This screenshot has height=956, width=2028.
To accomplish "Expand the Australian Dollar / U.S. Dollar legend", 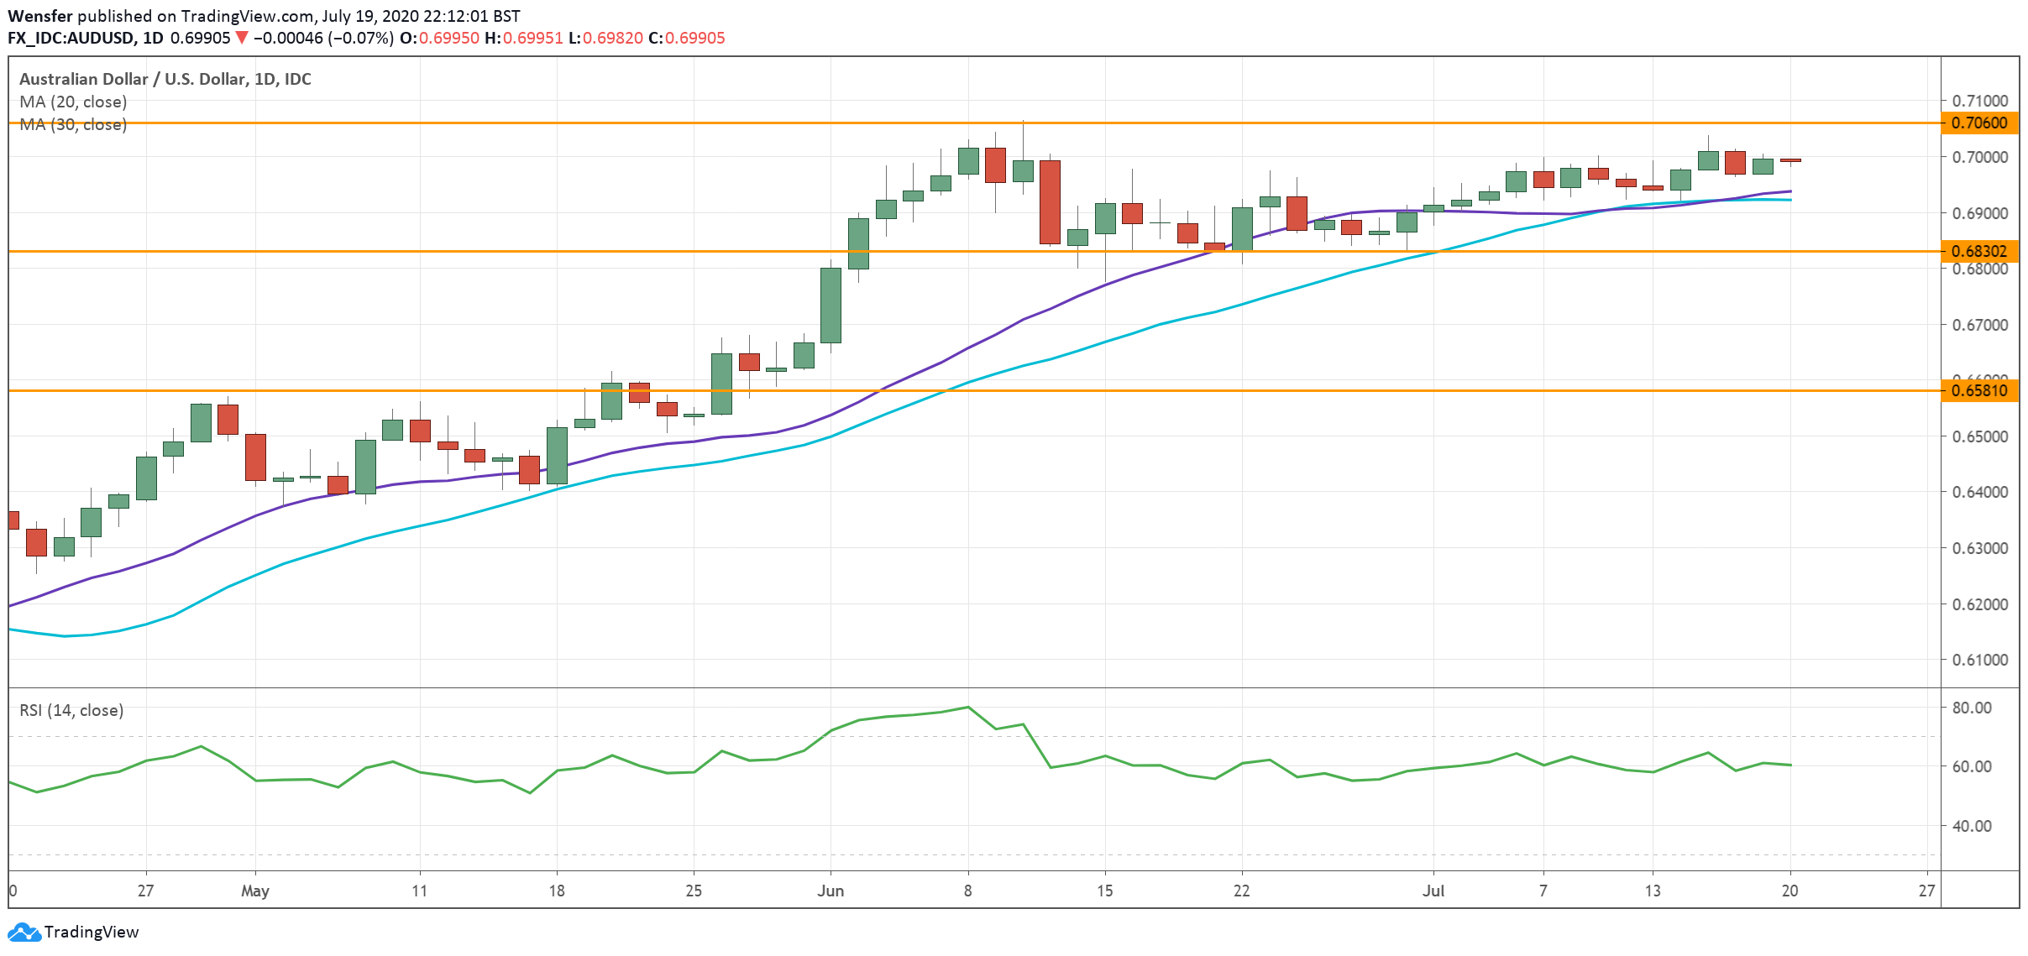I will pos(165,79).
